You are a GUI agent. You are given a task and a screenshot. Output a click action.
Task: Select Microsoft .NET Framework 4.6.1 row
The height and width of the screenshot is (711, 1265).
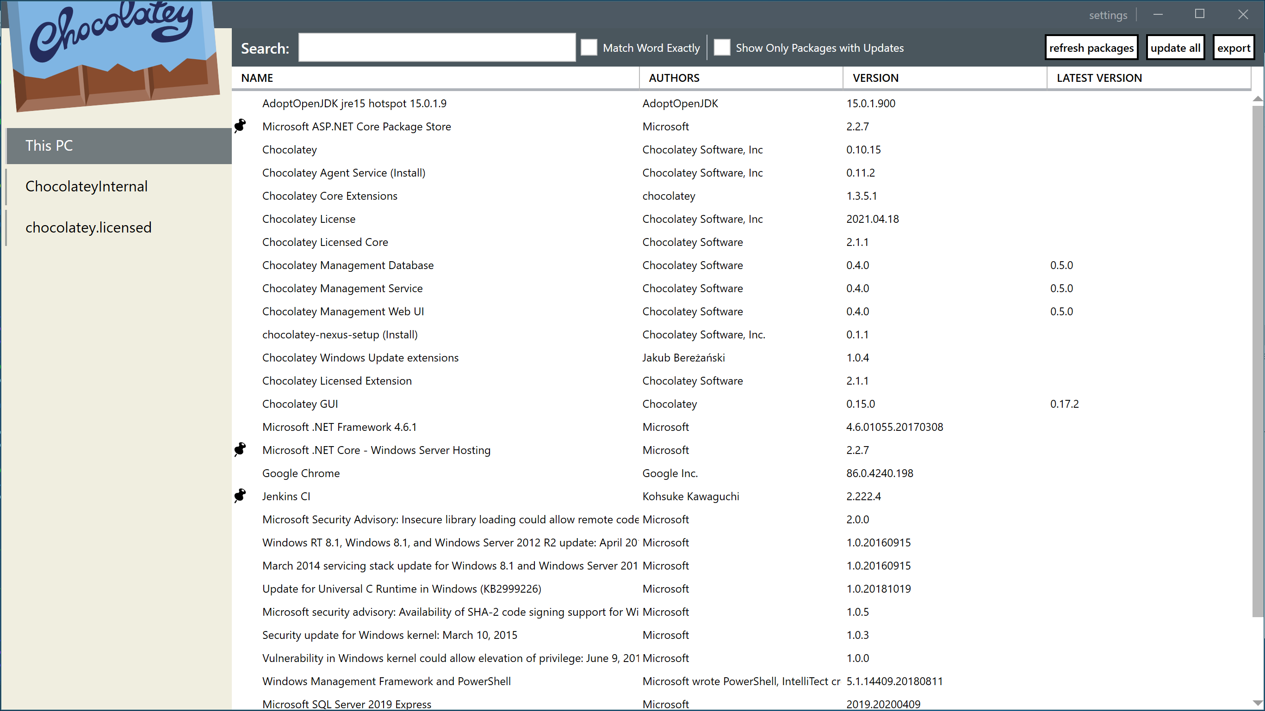pyautogui.click(x=742, y=427)
